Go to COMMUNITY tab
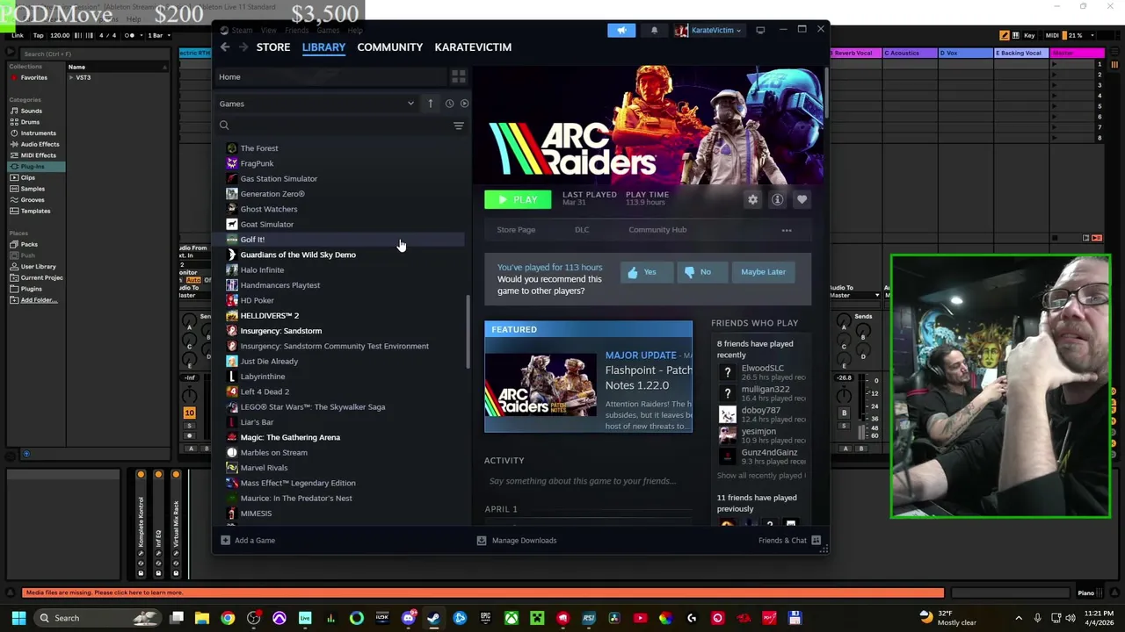Viewport: 1125px width, 632px height. click(x=390, y=47)
